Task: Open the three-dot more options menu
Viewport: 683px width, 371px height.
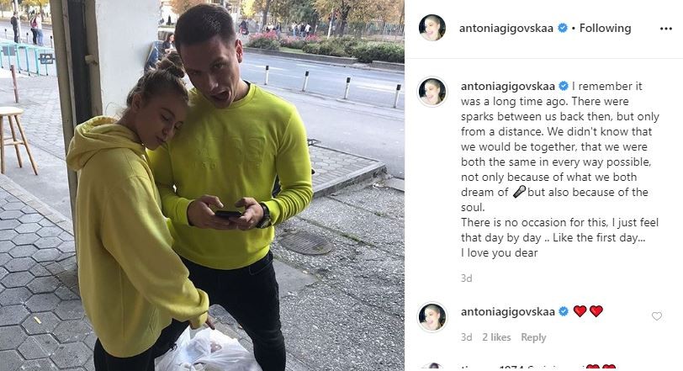Action: coord(665,29)
